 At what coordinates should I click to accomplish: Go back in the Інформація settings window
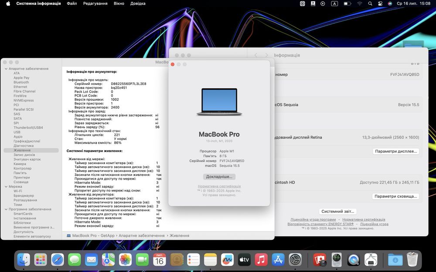coord(256,55)
